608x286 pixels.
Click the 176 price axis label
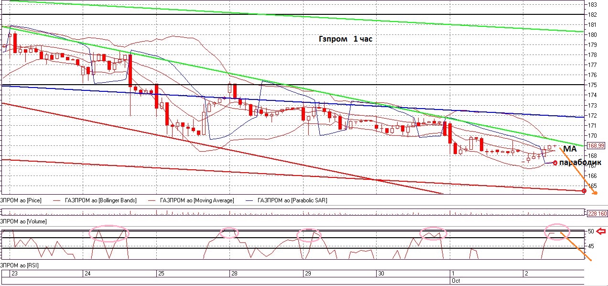pyautogui.click(x=592, y=75)
